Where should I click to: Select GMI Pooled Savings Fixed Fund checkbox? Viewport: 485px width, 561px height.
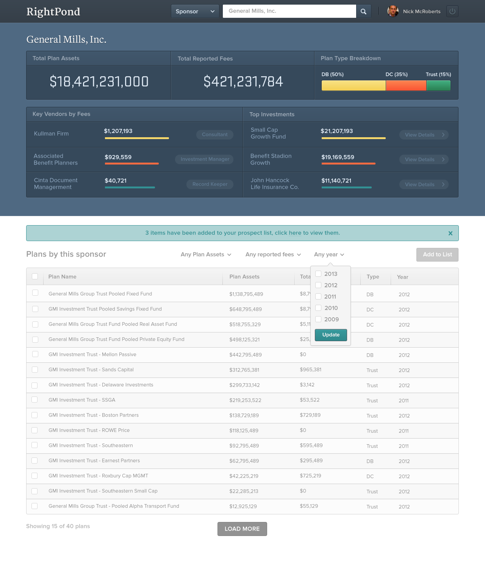(x=35, y=309)
